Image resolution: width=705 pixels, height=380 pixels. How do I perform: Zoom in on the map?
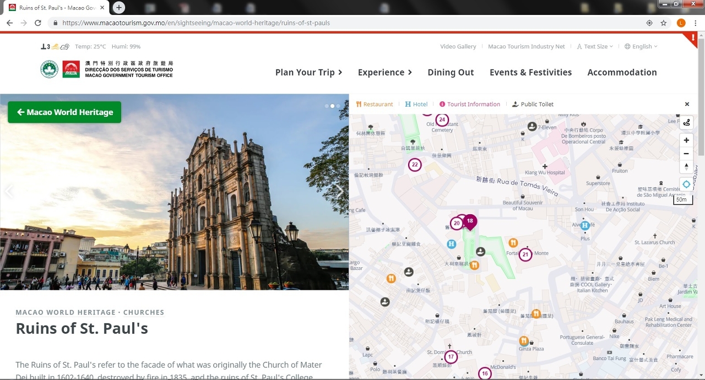686,140
